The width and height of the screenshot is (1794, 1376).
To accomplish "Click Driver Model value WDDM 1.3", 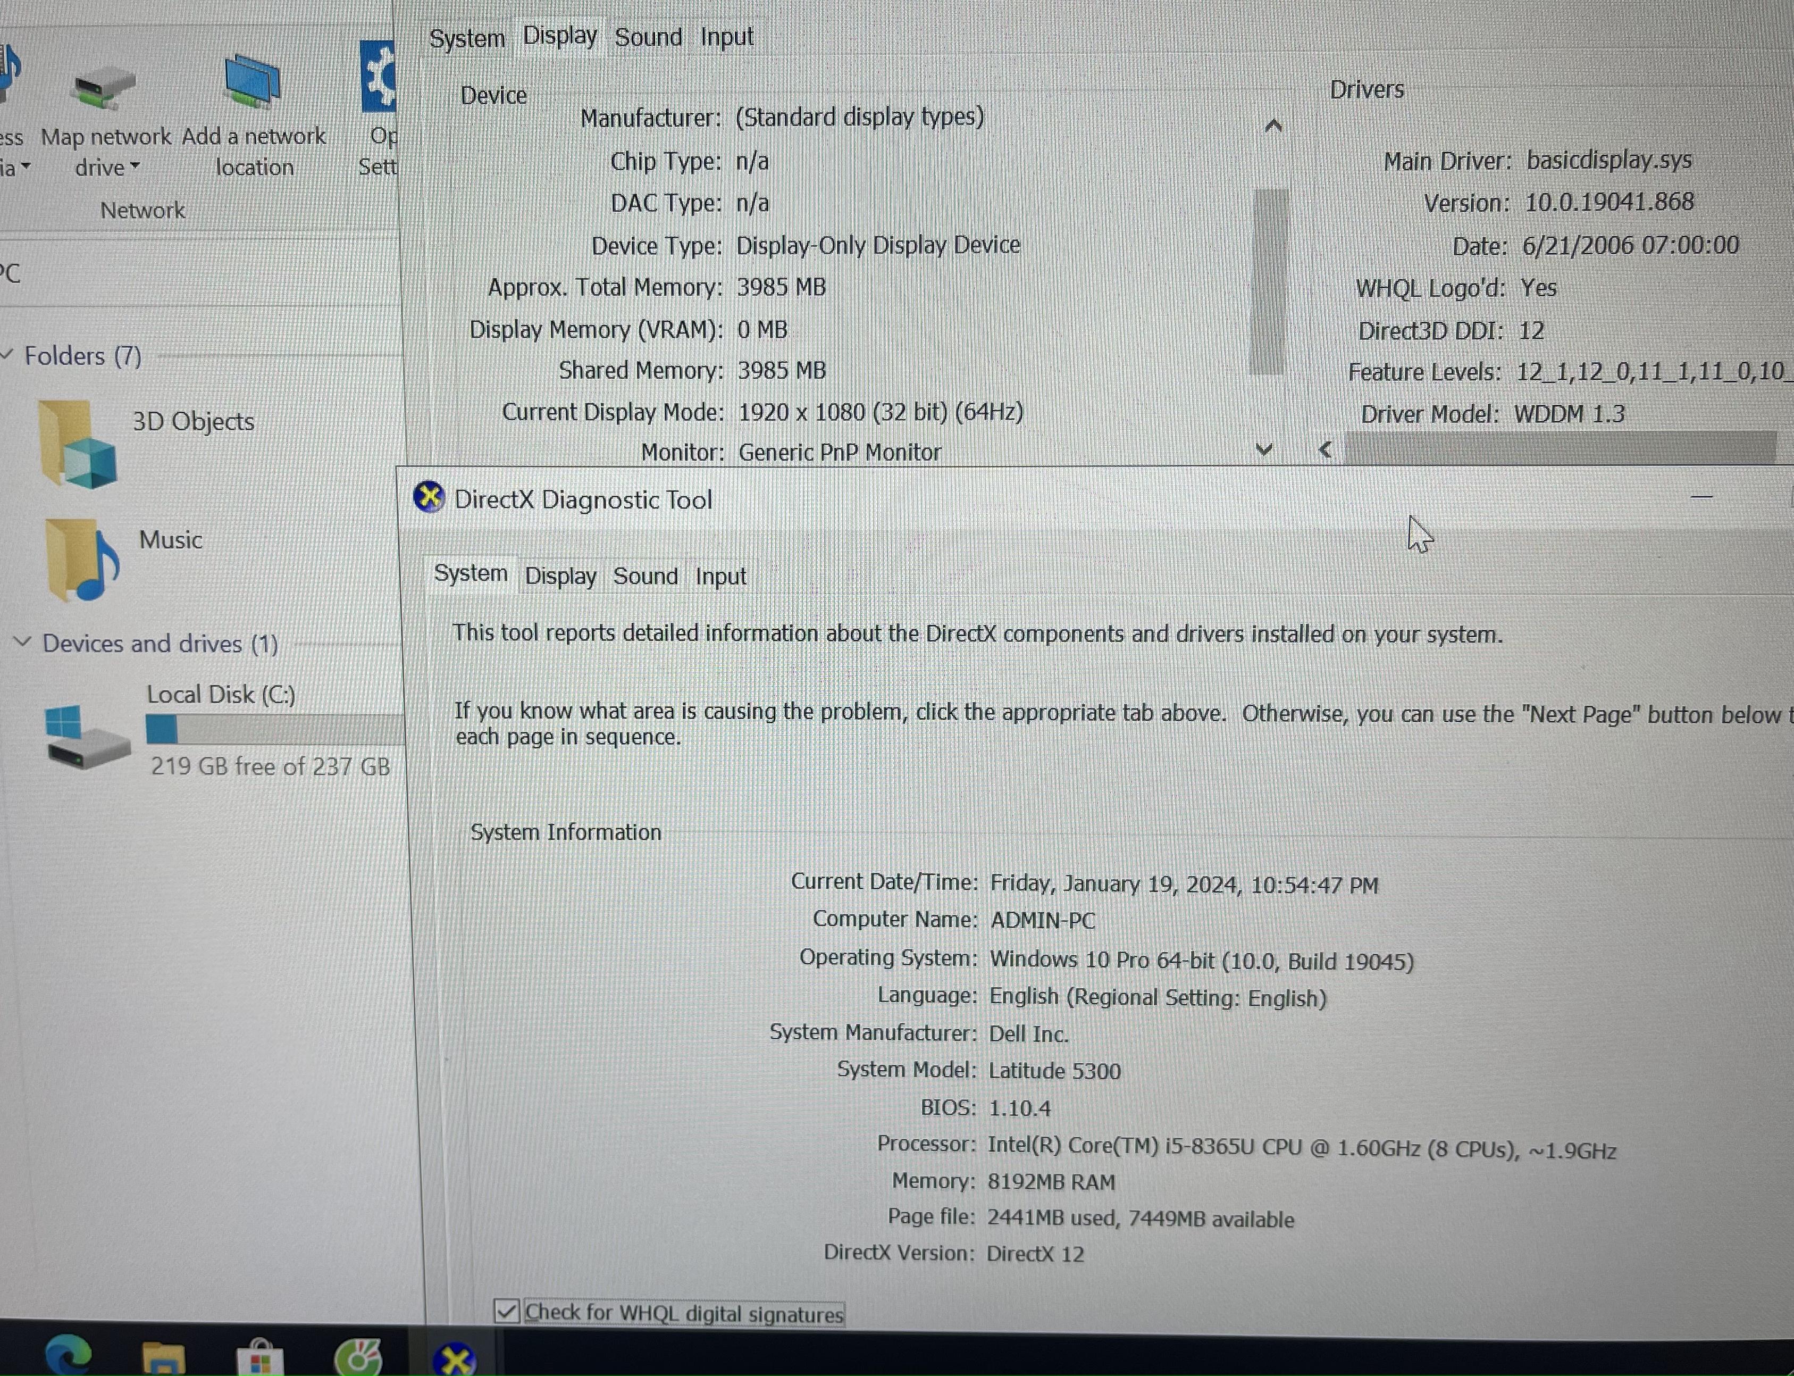I will [x=1570, y=414].
